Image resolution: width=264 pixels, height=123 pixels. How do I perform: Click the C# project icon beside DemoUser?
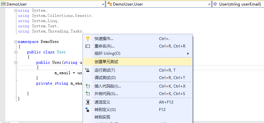tap(3, 4)
